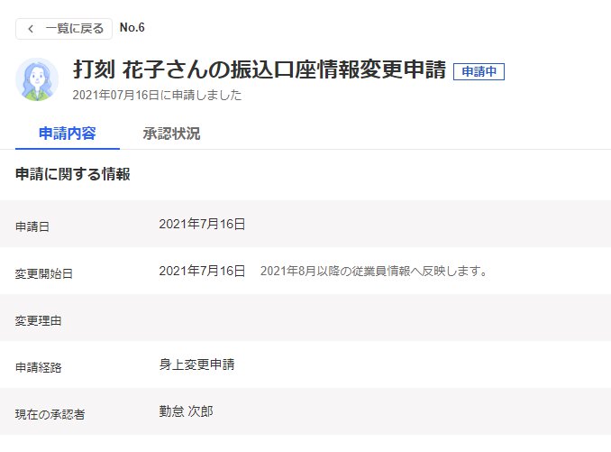Click the 申請経路 row label
Screen dimensions: 611x452
click(38, 367)
